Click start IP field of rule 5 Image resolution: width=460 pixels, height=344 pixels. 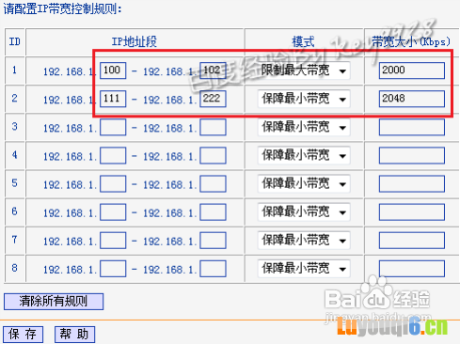pyautogui.click(x=113, y=184)
